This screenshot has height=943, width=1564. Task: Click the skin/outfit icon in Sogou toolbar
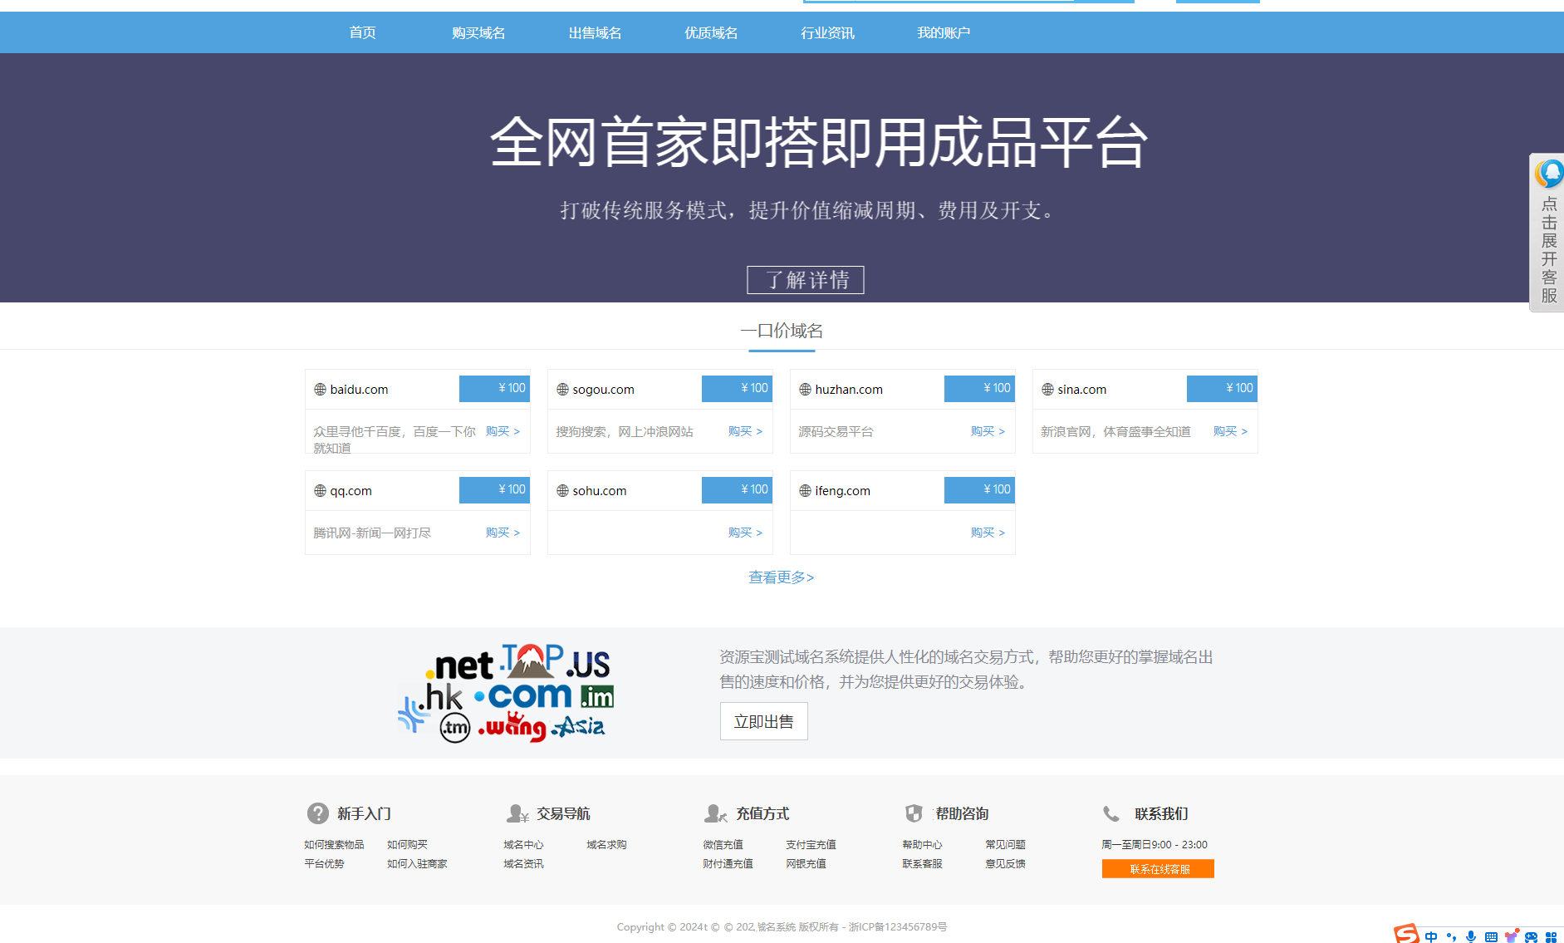[1512, 936]
